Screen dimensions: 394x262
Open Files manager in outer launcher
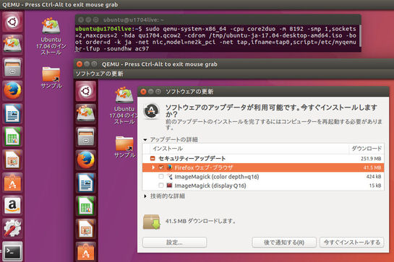(12, 68)
